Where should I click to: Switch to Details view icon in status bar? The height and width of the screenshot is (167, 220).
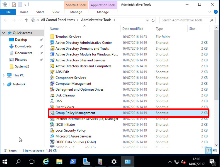[209, 151]
